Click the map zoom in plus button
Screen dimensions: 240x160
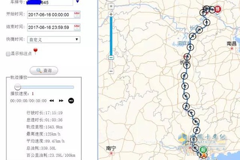[111, 14]
